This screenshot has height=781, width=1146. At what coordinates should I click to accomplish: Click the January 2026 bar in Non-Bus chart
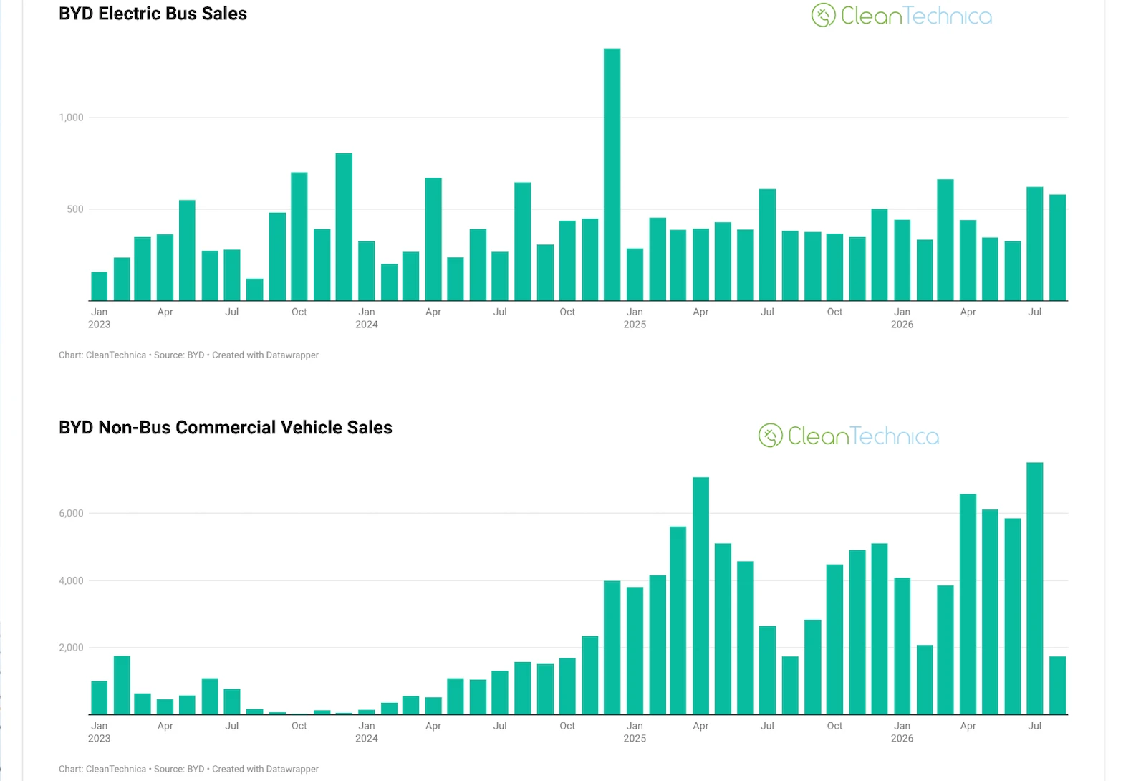(x=902, y=646)
